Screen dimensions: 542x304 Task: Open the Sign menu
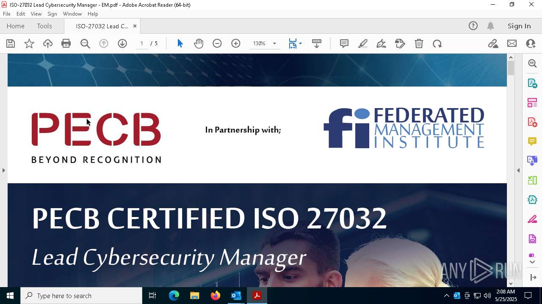[x=52, y=14]
